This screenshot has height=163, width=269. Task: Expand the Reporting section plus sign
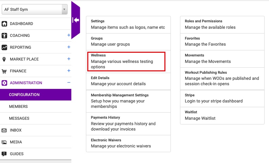(x=69, y=47)
